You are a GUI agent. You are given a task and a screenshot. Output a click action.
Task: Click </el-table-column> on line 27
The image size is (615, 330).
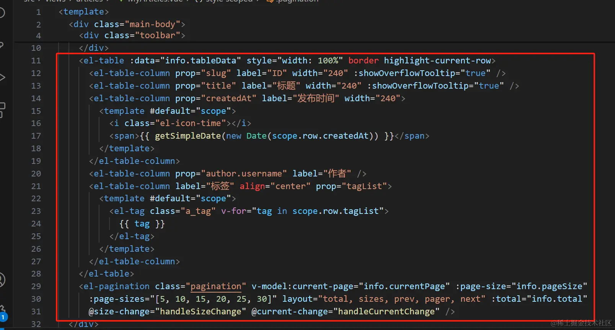point(134,261)
